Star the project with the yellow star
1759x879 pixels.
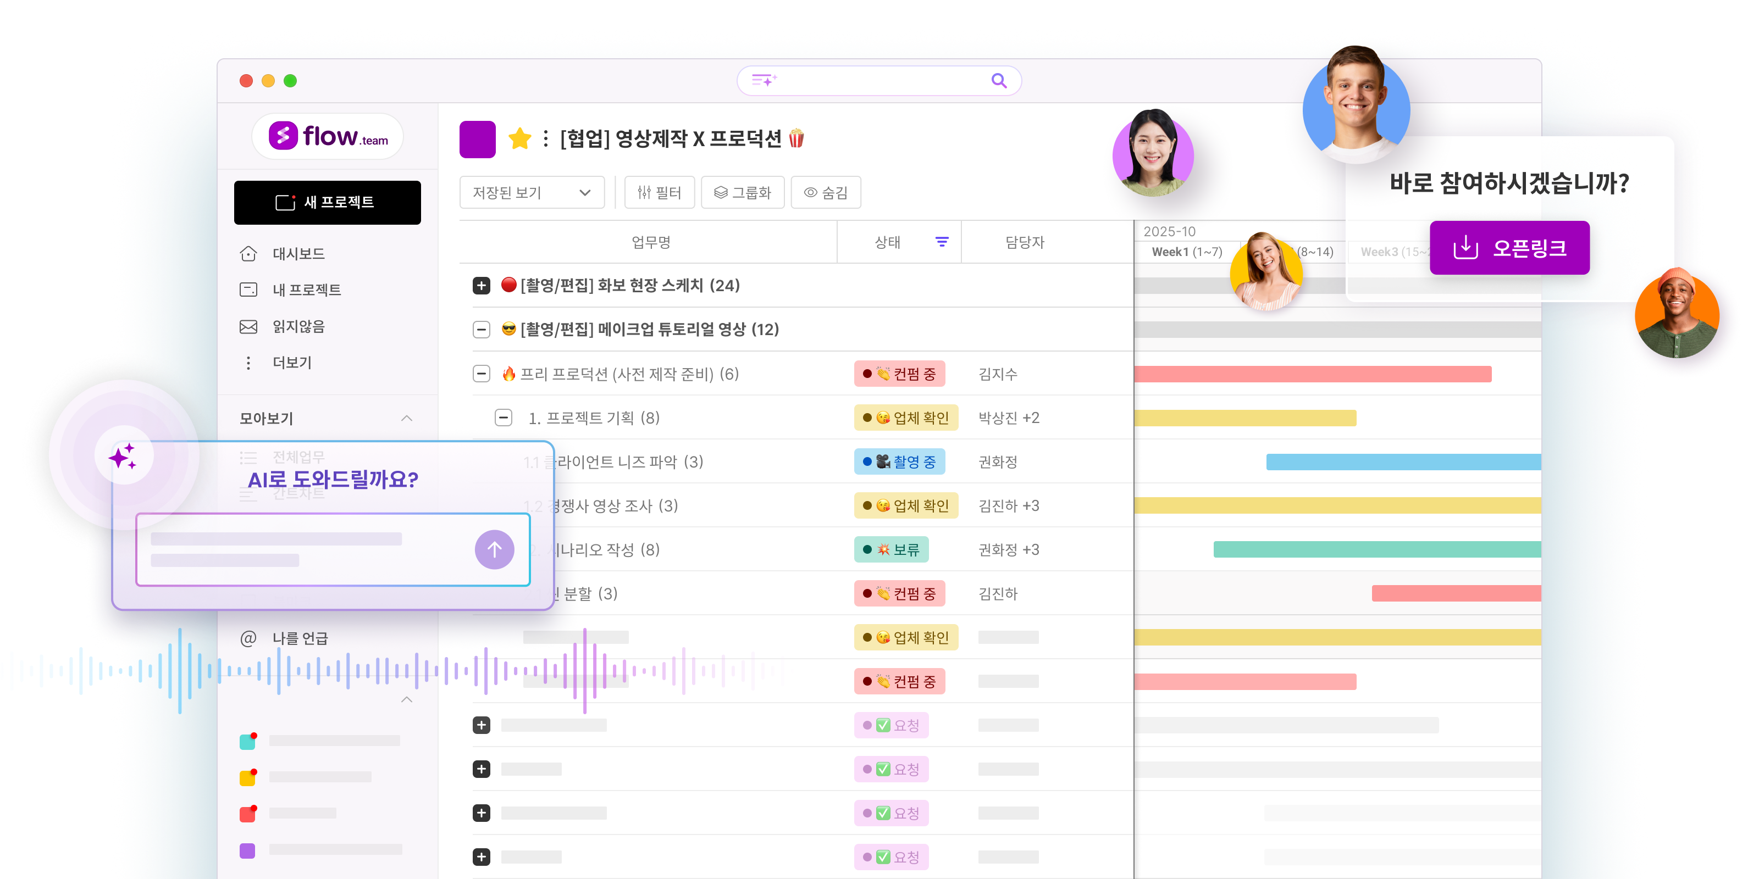pos(519,138)
